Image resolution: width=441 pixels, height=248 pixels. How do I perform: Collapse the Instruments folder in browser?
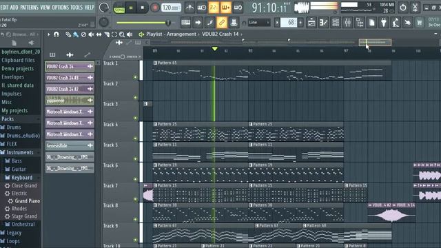tap(19, 152)
